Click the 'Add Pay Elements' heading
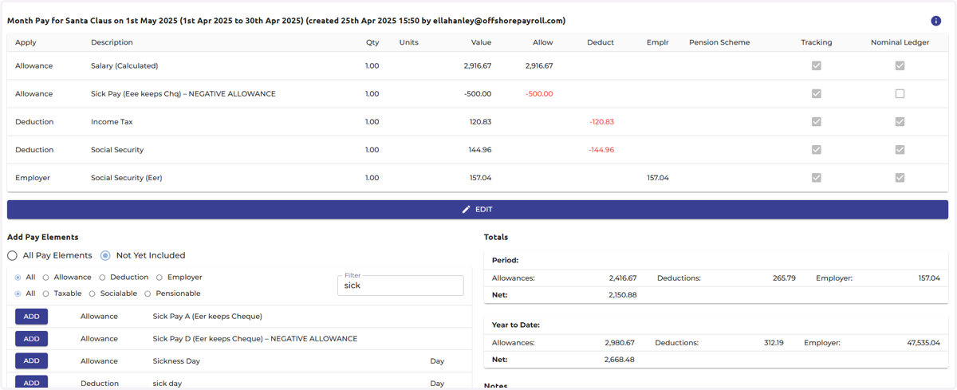The width and height of the screenshot is (957, 390). [43, 238]
